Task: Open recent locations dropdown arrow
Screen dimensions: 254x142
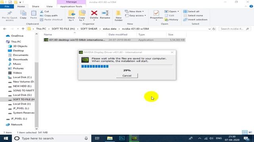Action: point(18,29)
